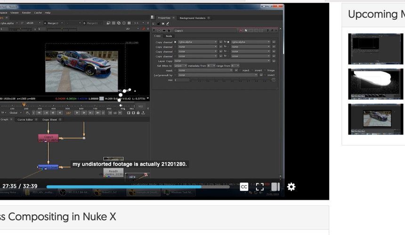Image resolution: width=405 pixels, height=235 pixels.
Task: Switch to the Dope Sheet tab
Action: [x=49, y=119]
